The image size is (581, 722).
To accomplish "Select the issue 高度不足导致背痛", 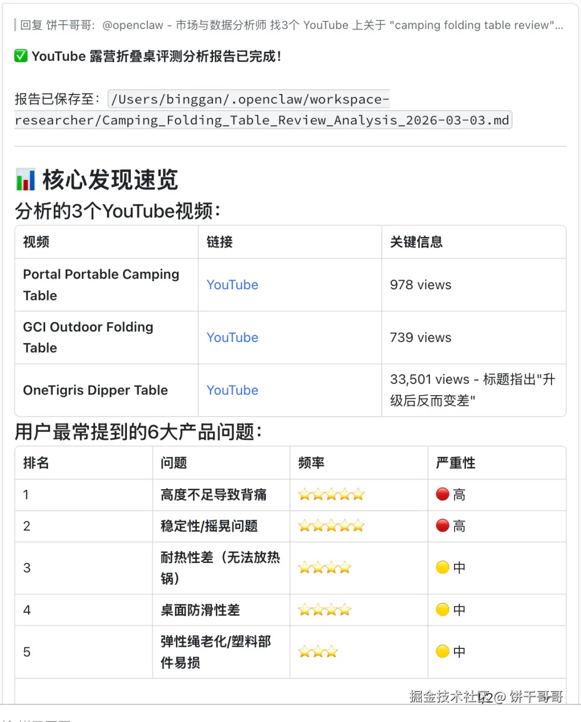I will tap(214, 495).
